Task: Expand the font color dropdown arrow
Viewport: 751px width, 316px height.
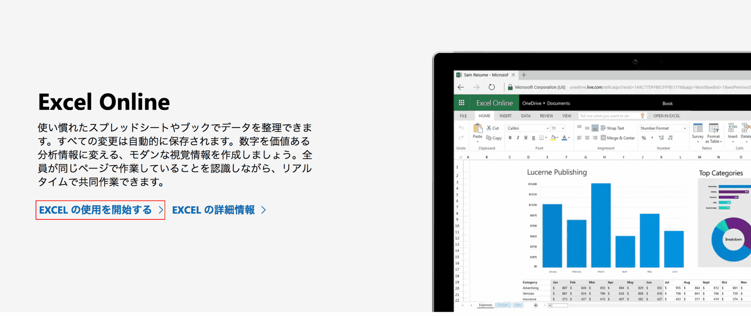Action: [569, 138]
